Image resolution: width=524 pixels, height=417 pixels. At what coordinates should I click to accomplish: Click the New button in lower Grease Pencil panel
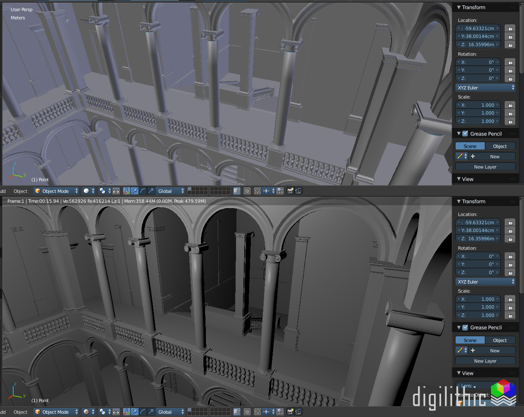click(495, 351)
